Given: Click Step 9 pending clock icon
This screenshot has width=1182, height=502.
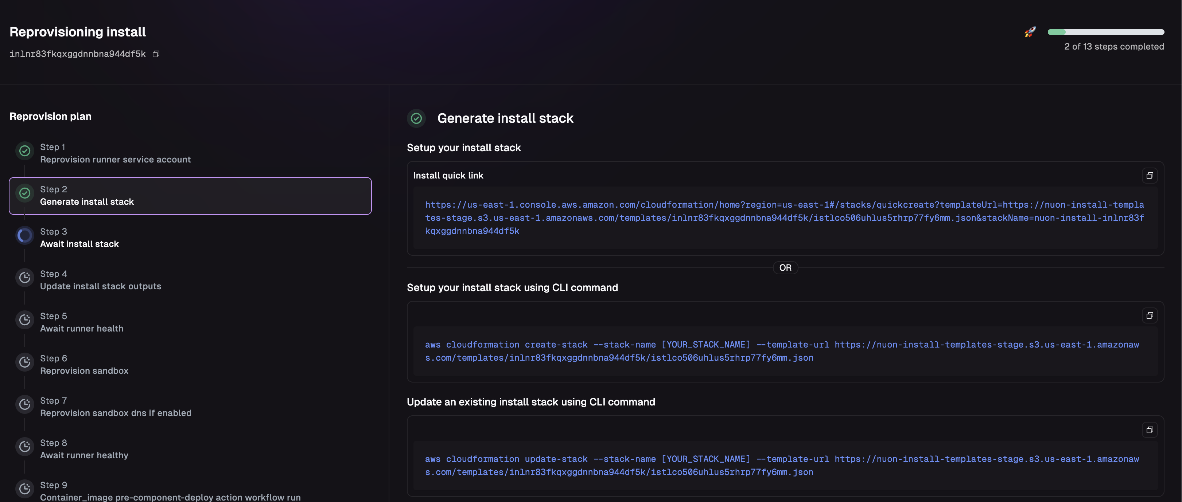Looking at the screenshot, I should coord(25,489).
